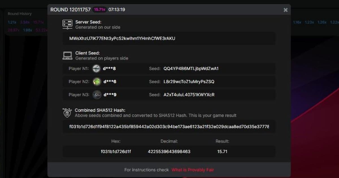Click the Client Seed laptop icon
This screenshot has width=339, height=178.
[x=67, y=55]
